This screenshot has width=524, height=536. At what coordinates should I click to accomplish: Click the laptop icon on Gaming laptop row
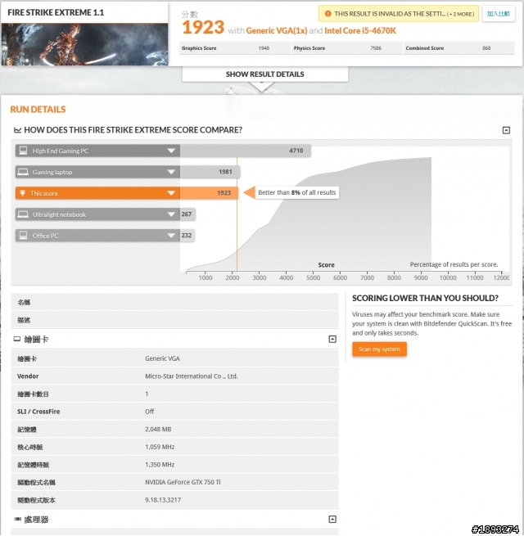click(23, 172)
